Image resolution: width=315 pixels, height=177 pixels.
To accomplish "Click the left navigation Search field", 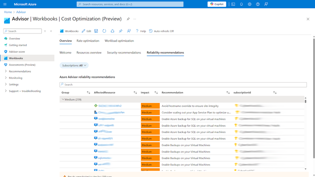I will [22, 31].
